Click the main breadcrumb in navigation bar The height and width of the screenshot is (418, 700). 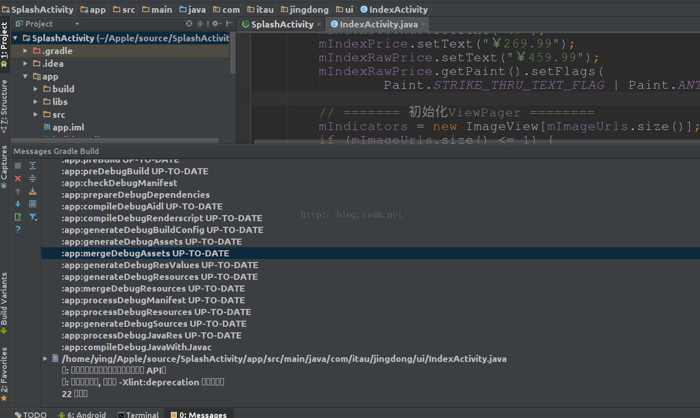(157, 9)
